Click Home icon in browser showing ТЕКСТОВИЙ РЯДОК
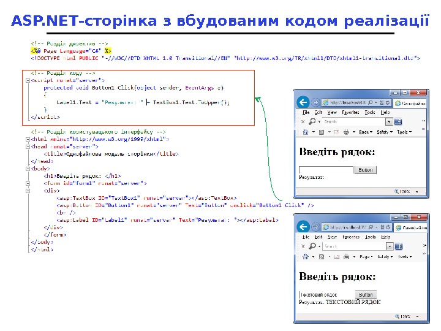441x331 pixels. pyautogui.click(x=306, y=256)
